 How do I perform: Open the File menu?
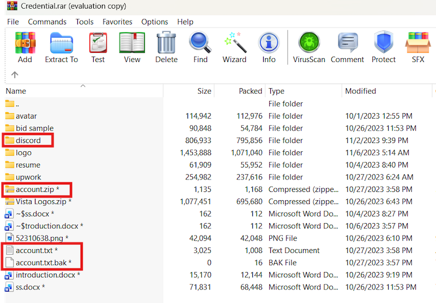(x=13, y=22)
